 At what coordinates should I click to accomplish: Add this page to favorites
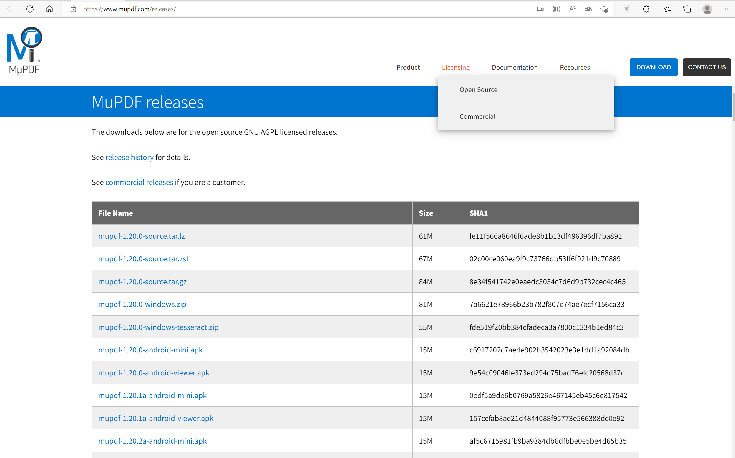[x=604, y=9]
